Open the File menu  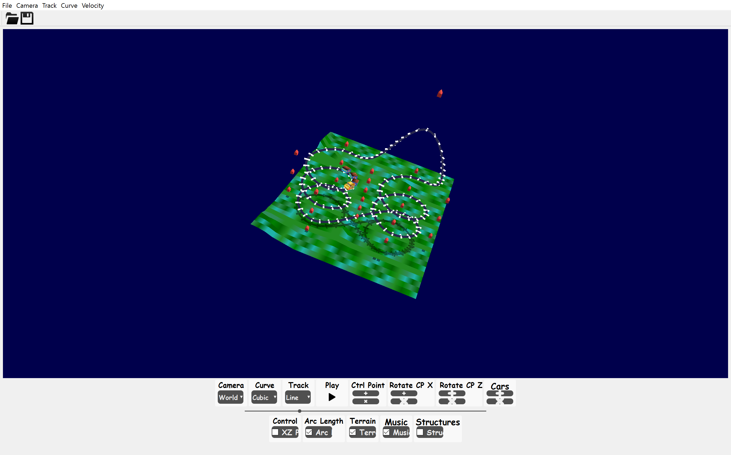tap(7, 5)
